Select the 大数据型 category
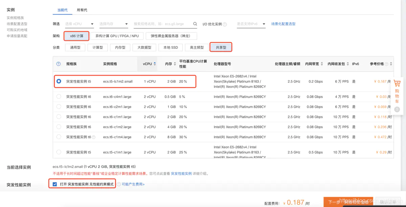Viewport: 406px width, 207px height. (x=144, y=47)
